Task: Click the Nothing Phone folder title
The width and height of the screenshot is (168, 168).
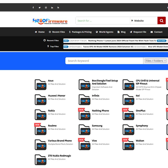Action: click(100, 111)
